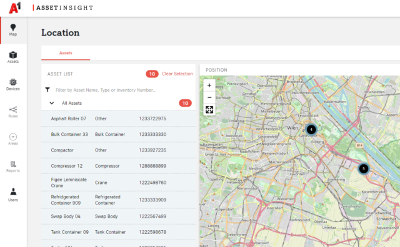The height and width of the screenshot is (247, 400).
Task: Collapse the All Assets group
Action: click(51, 103)
